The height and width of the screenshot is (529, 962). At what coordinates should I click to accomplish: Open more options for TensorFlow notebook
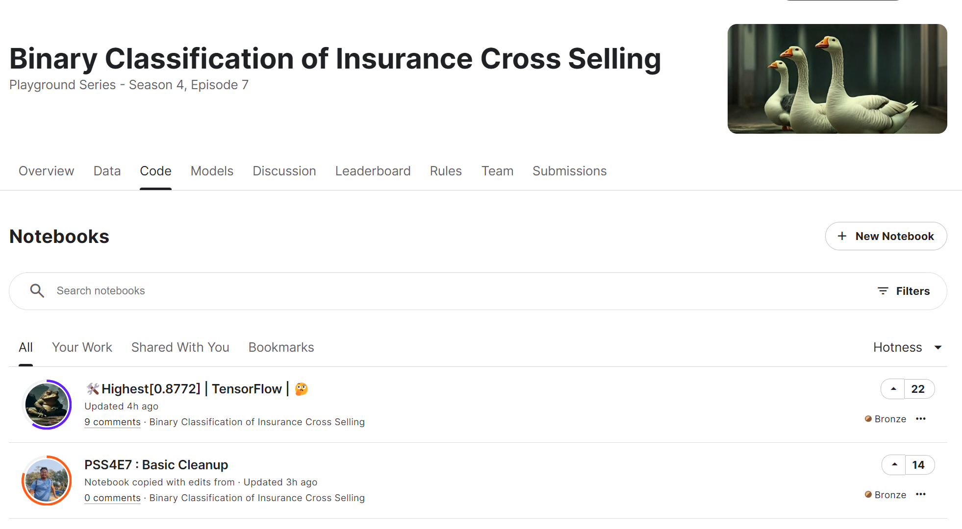pyautogui.click(x=920, y=419)
